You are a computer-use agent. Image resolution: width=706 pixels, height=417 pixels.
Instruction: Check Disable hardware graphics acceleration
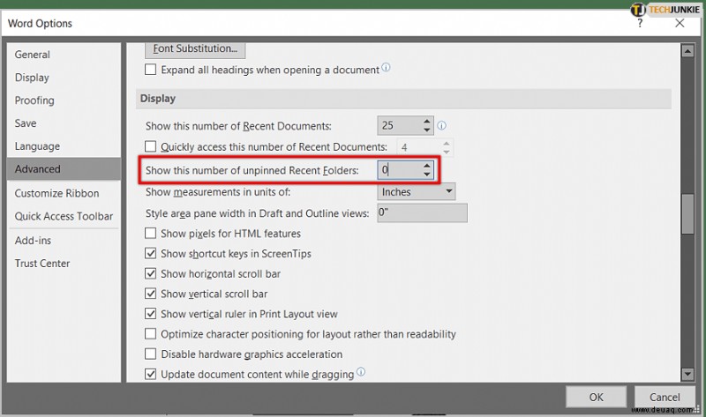150,354
